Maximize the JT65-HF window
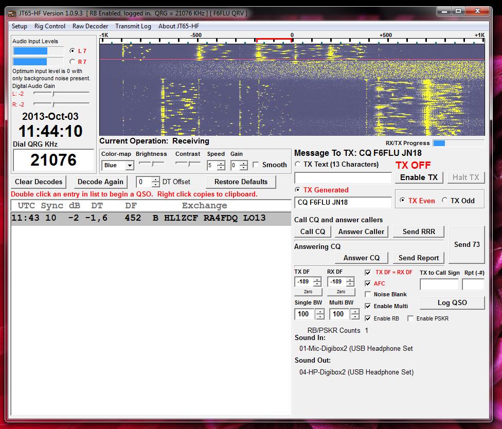This screenshot has height=429, width=502. [x=458, y=11]
